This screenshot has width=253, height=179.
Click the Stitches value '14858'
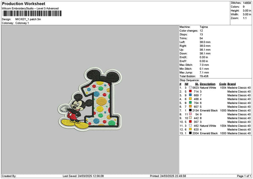click(x=247, y=3)
